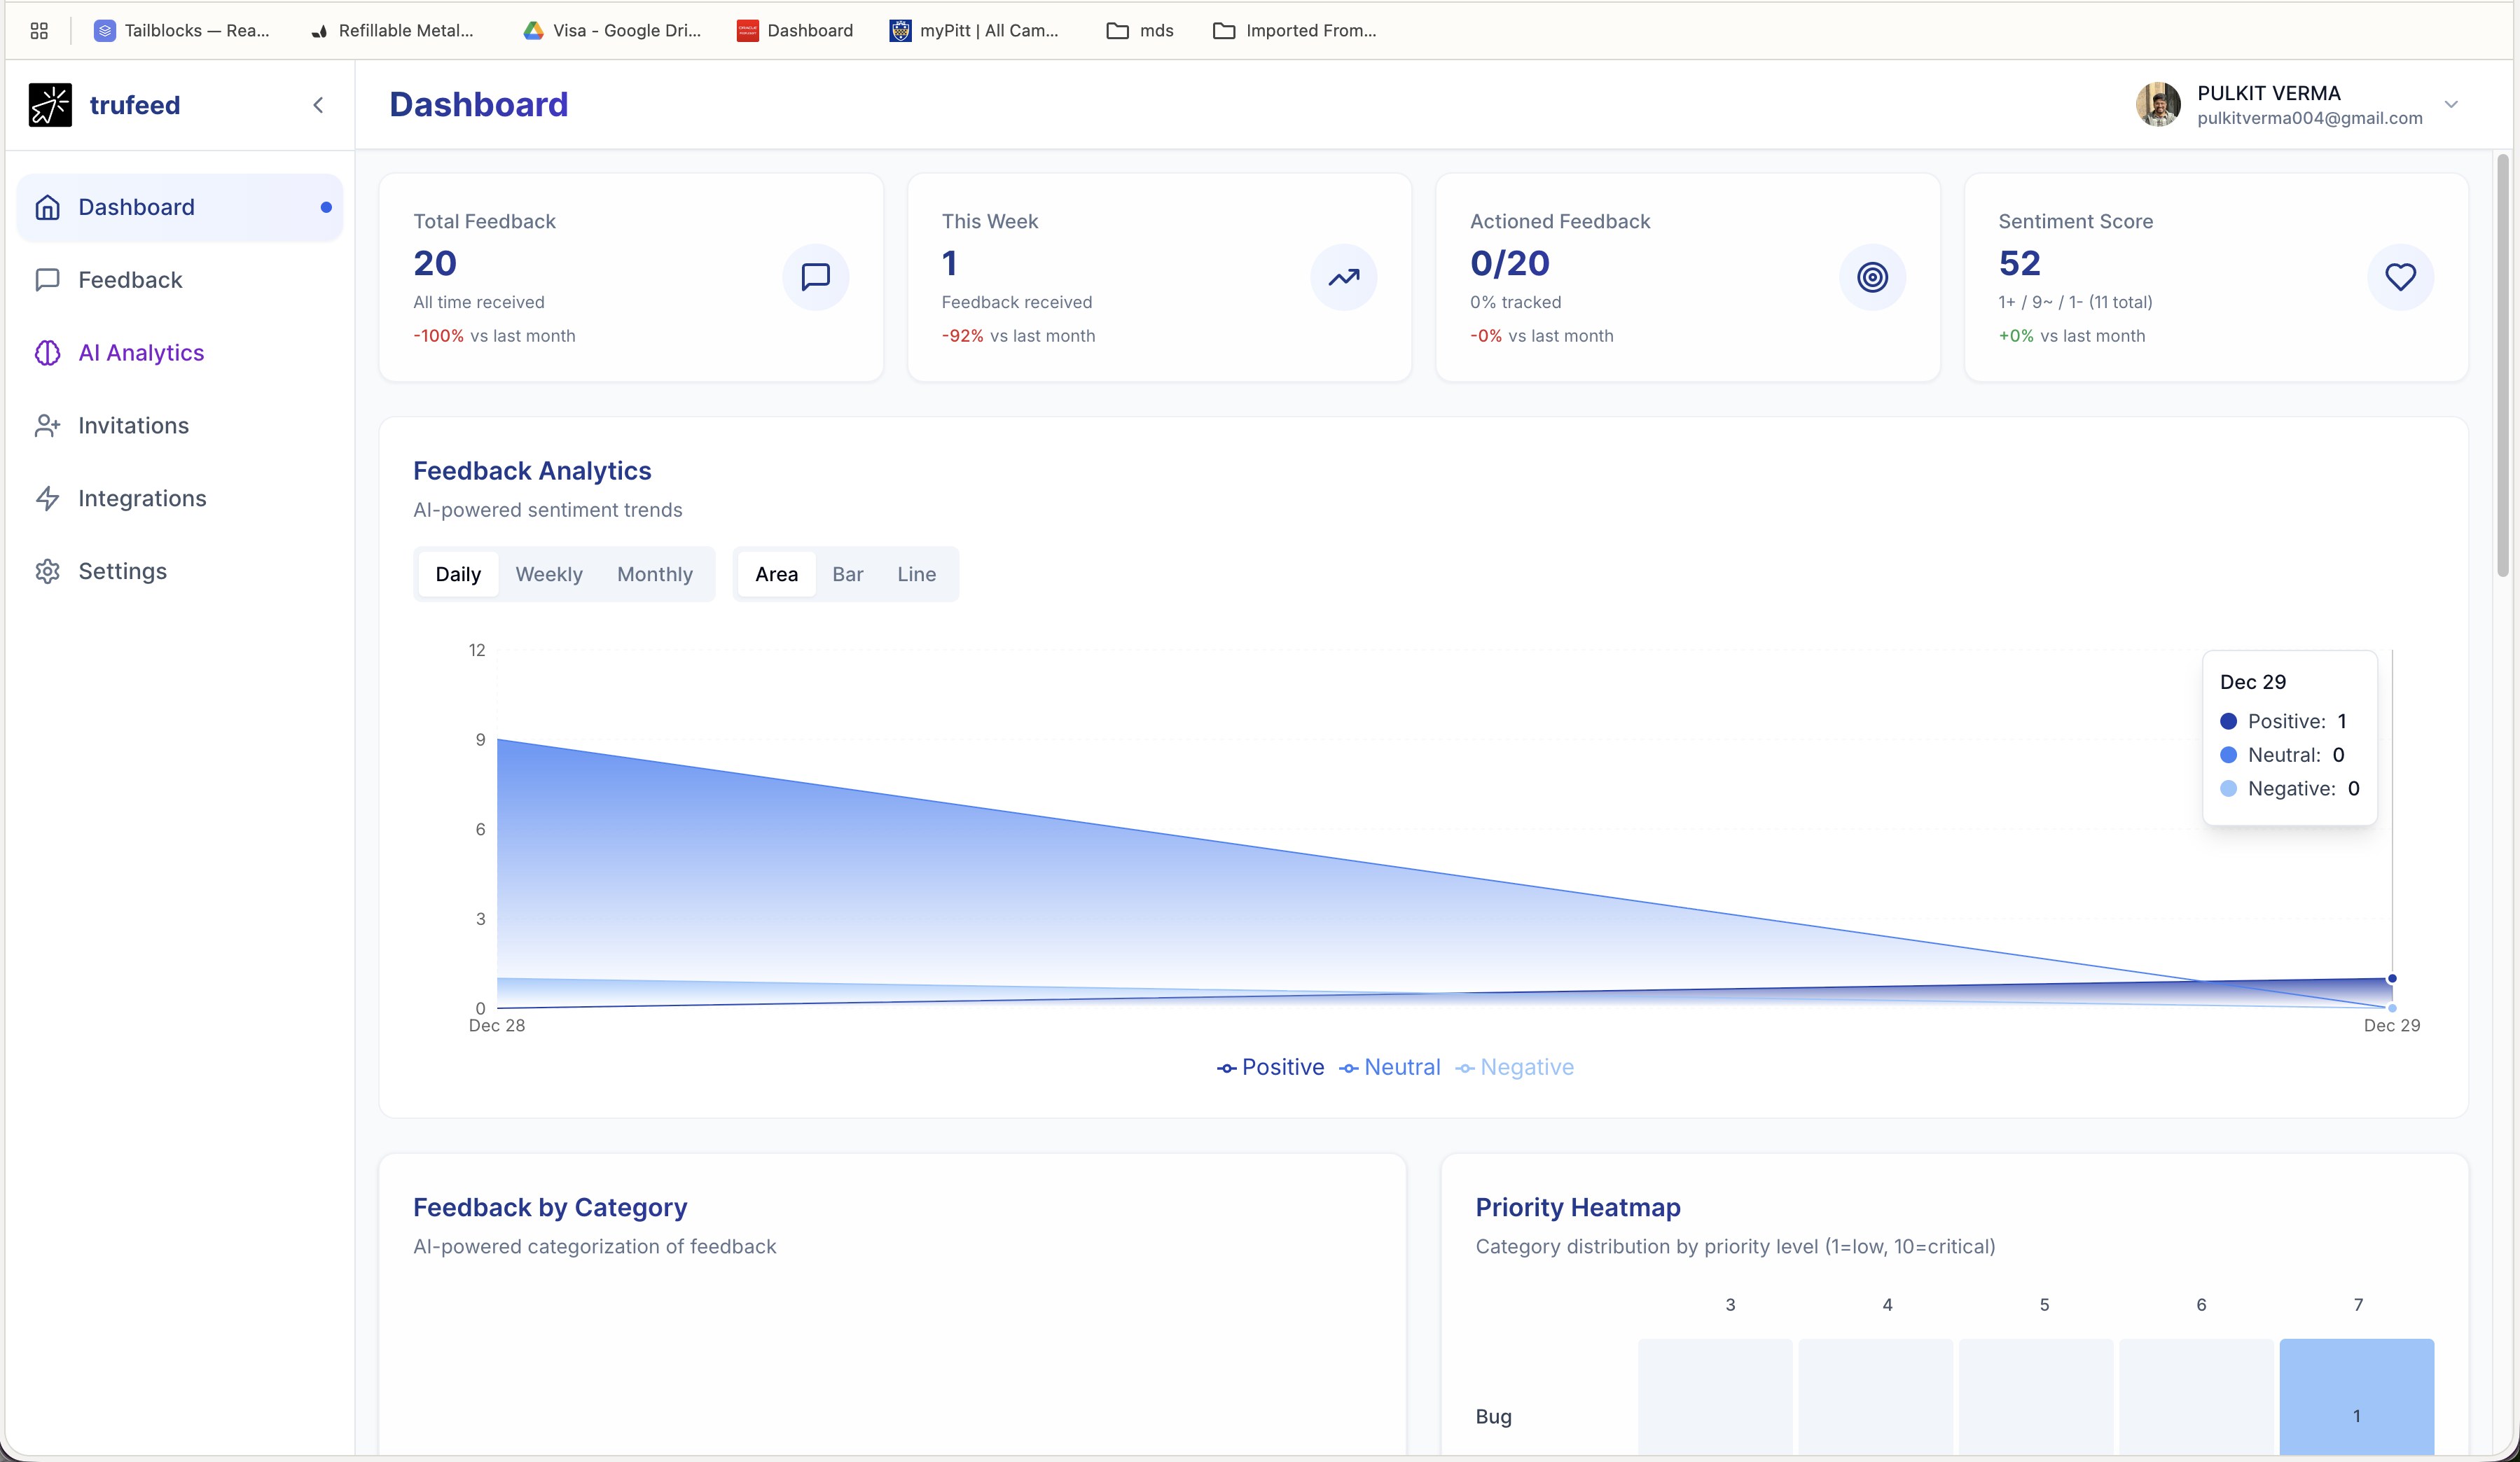
Task: Click the This Week trending arrow icon
Action: 1343,277
